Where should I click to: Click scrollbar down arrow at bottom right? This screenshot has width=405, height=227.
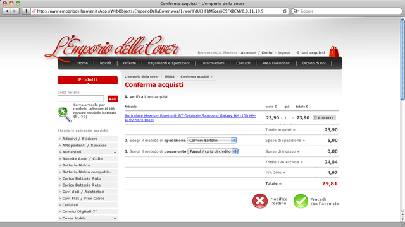pos(402,219)
